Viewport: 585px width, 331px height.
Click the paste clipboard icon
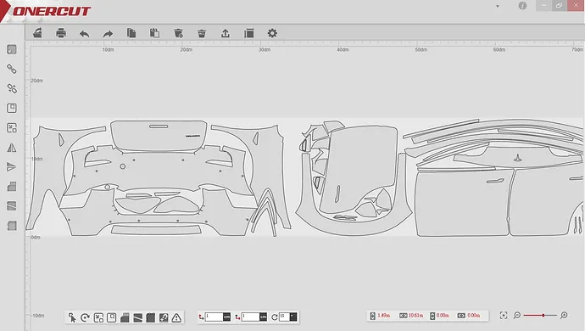click(x=154, y=33)
